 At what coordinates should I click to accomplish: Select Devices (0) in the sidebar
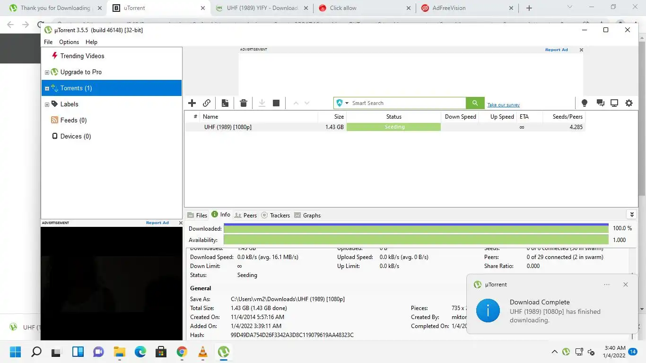(75, 136)
